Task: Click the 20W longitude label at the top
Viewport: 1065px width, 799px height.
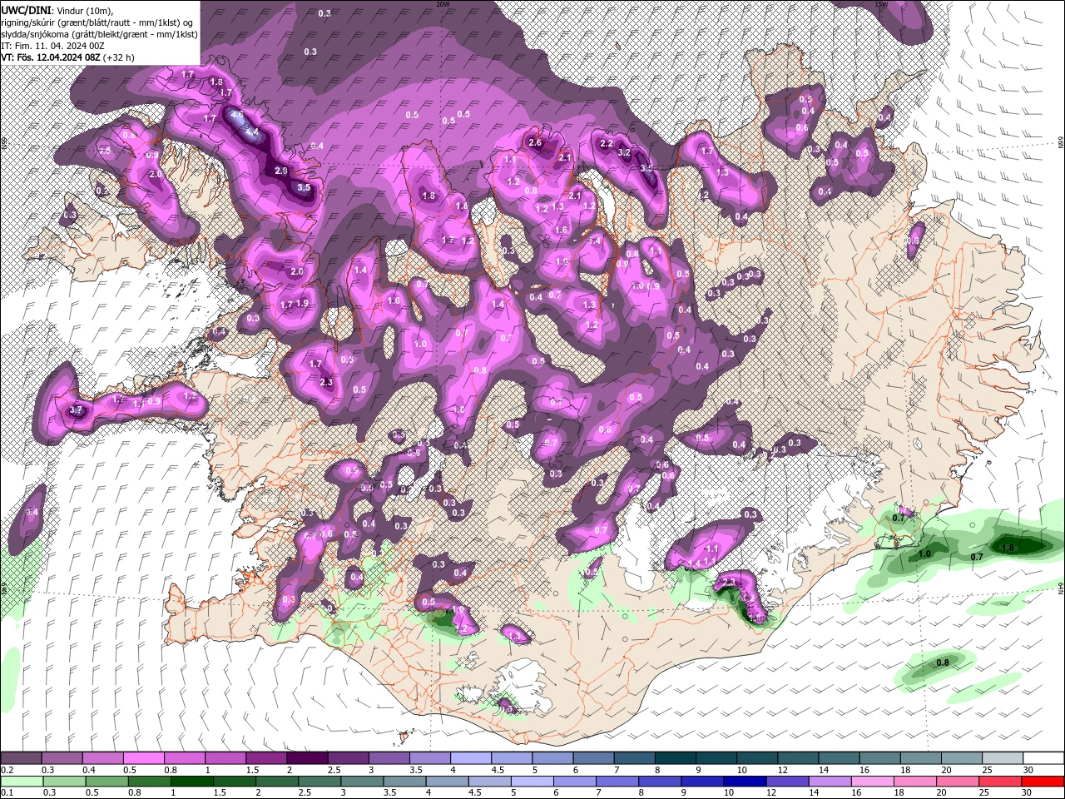Action: pos(443,4)
